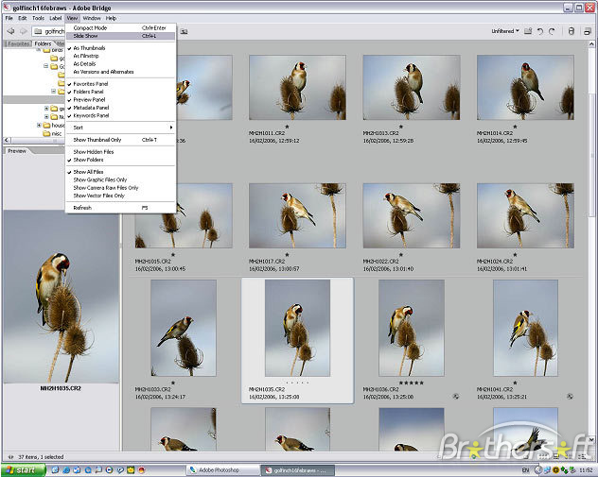Viewport: 598px width, 477px height.
Task: Click golfinch16febraws taskbar button
Action: [297, 470]
